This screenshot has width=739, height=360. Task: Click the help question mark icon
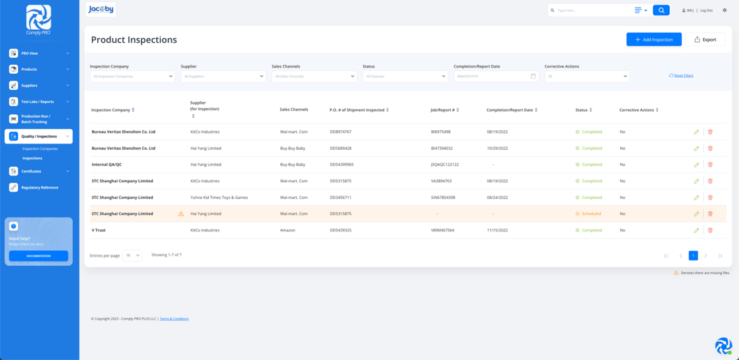(x=14, y=226)
